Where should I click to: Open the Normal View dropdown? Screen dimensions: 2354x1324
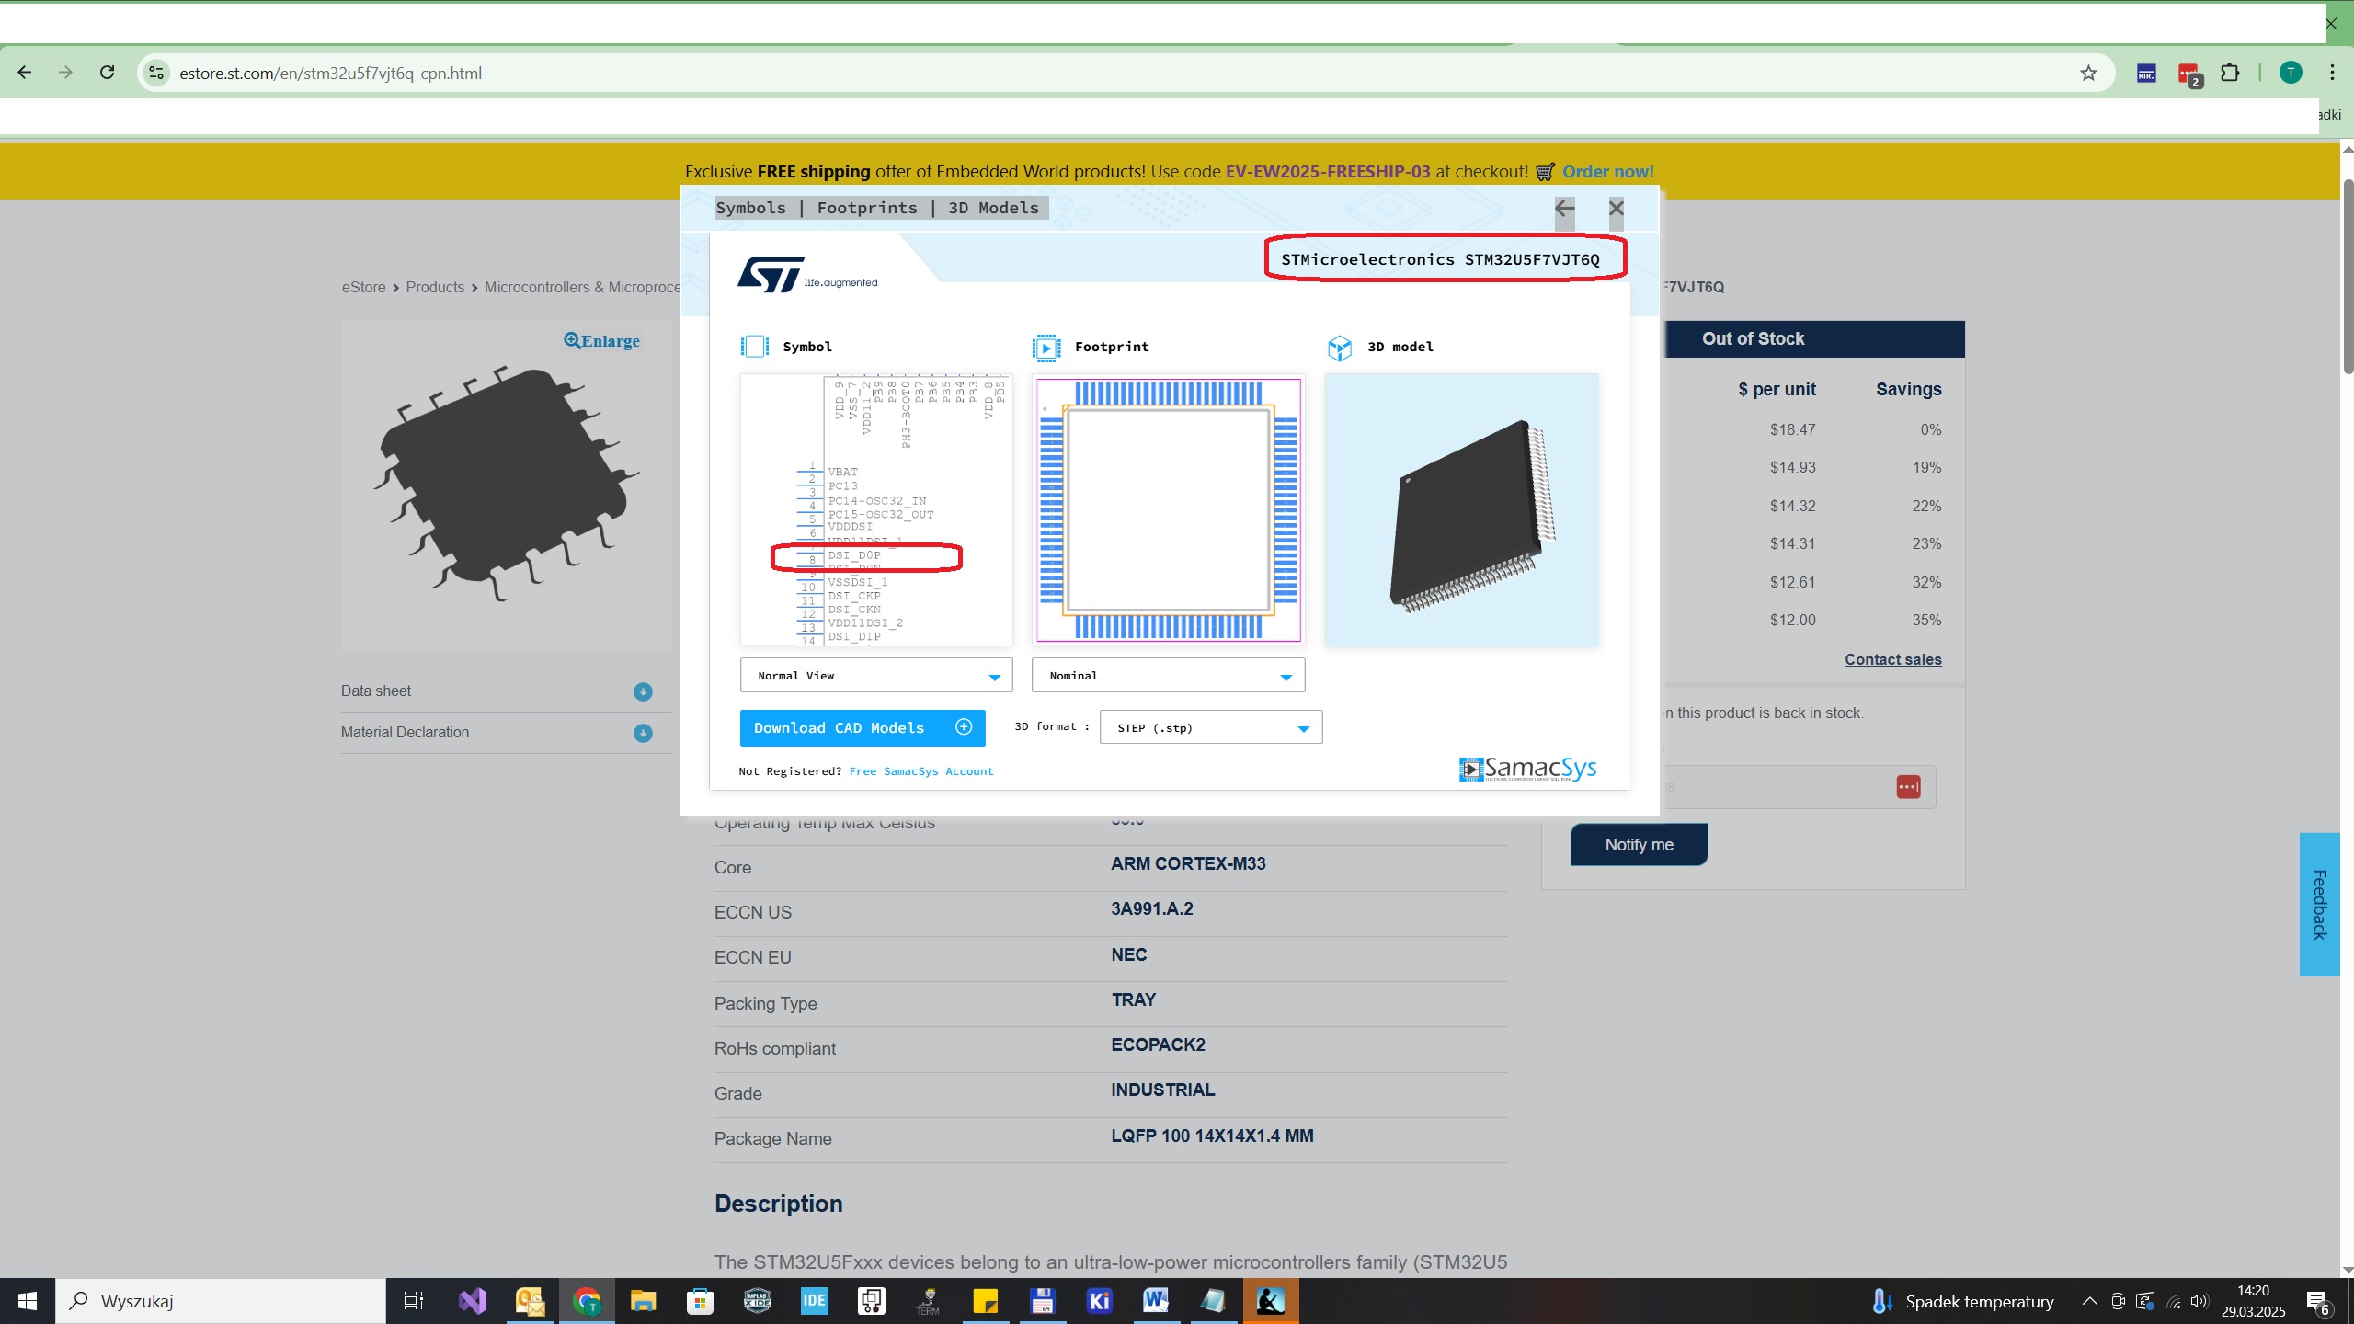click(874, 675)
